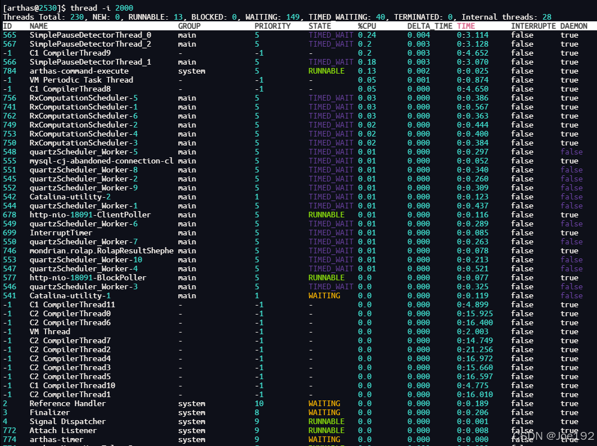Viewport: 597px width, 446px height.
Task: Click the DELTA_TIME column header
Action: pos(430,26)
